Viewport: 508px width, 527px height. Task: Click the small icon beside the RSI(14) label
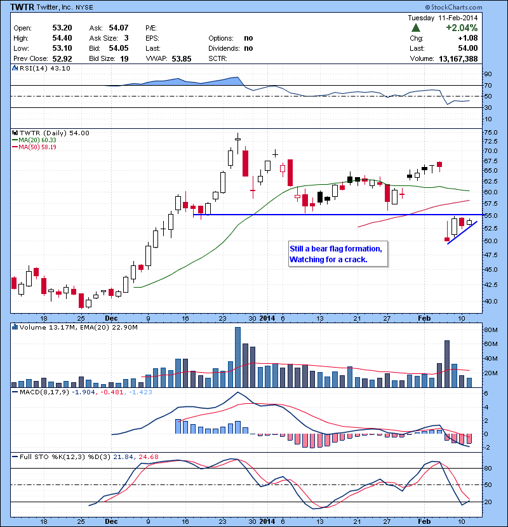click(x=14, y=69)
